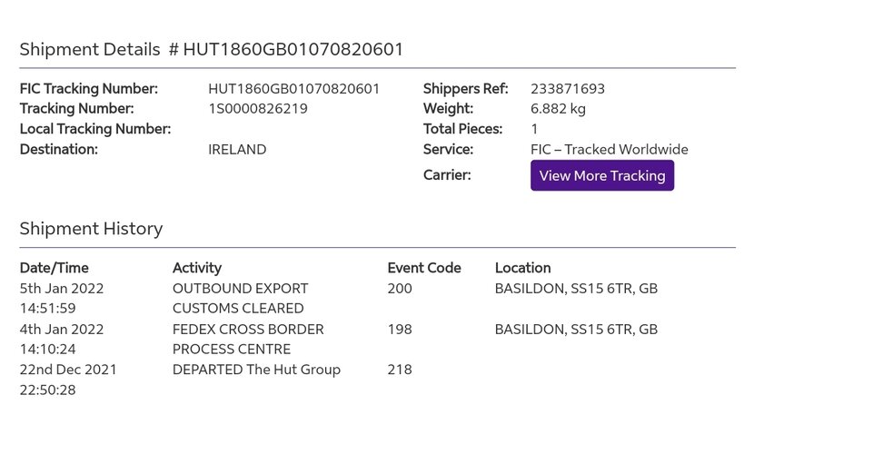Click the Activity column header
The image size is (893, 454).
pyautogui.click(x=197, y=268)
